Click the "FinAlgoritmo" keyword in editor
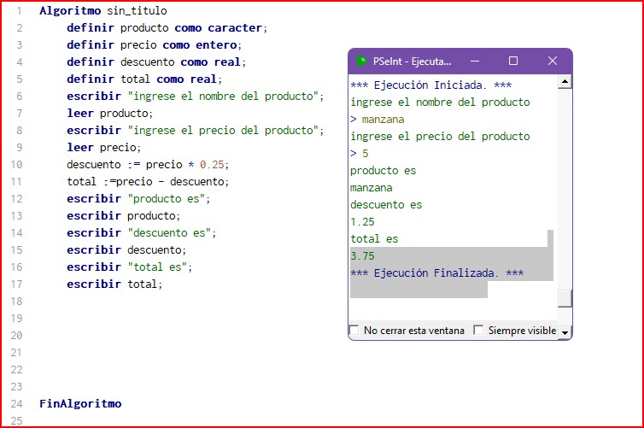Screen dimensions: 644x428 [80, 404]
